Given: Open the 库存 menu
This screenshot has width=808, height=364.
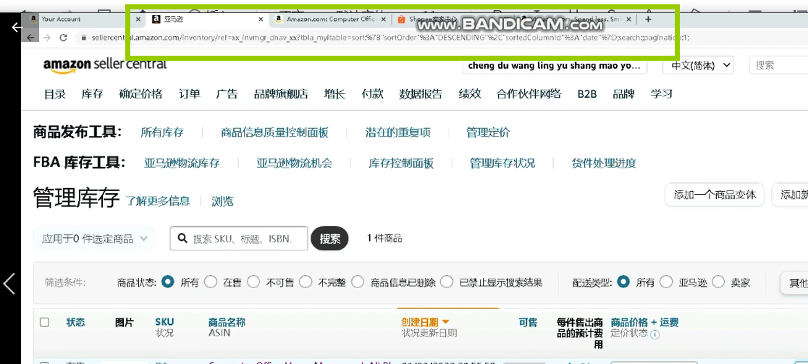Looking at the screenshot, I should (x=92, y=93).
